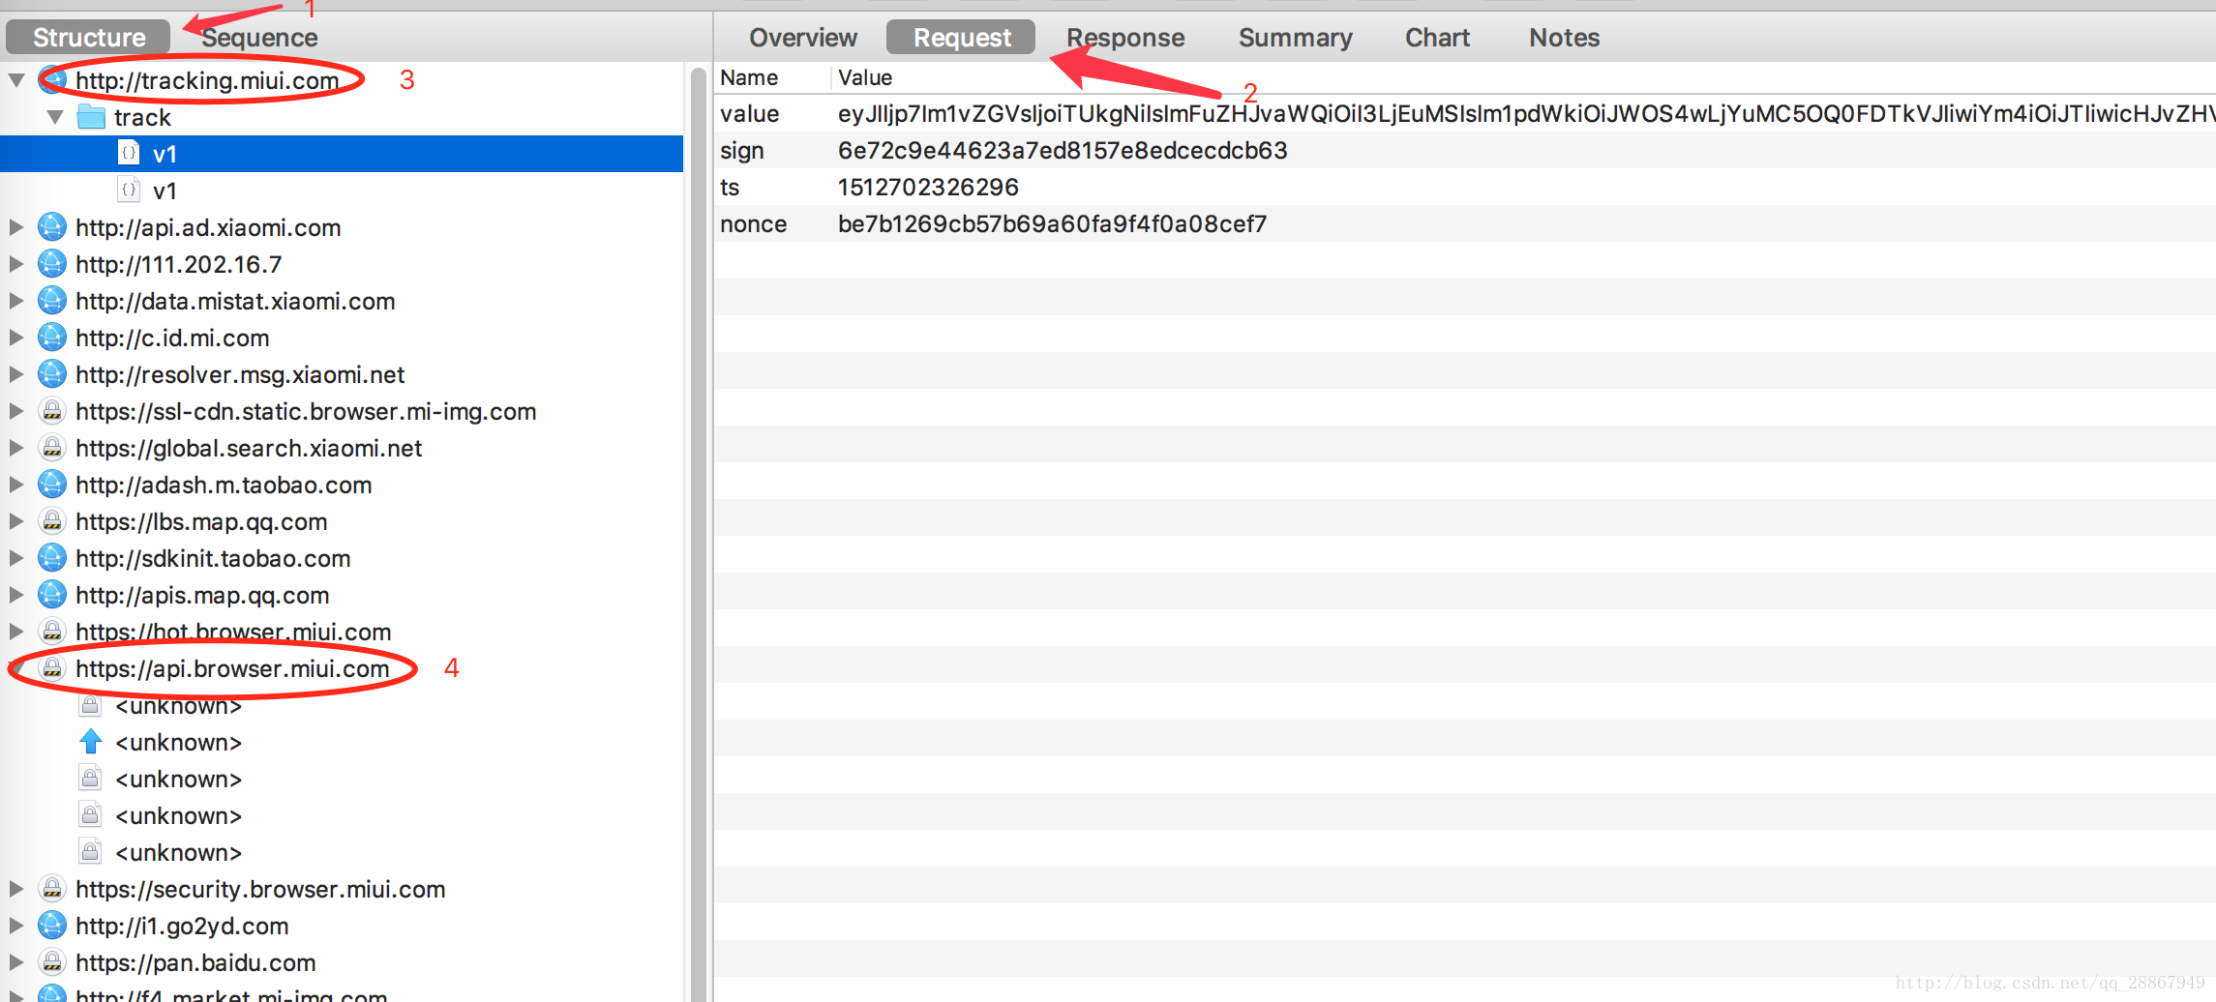Viewport: 2216px width, 1002px height.
Task: Expand resolver.msg.xiaomi.net host
Action: (x=16, y=374)
